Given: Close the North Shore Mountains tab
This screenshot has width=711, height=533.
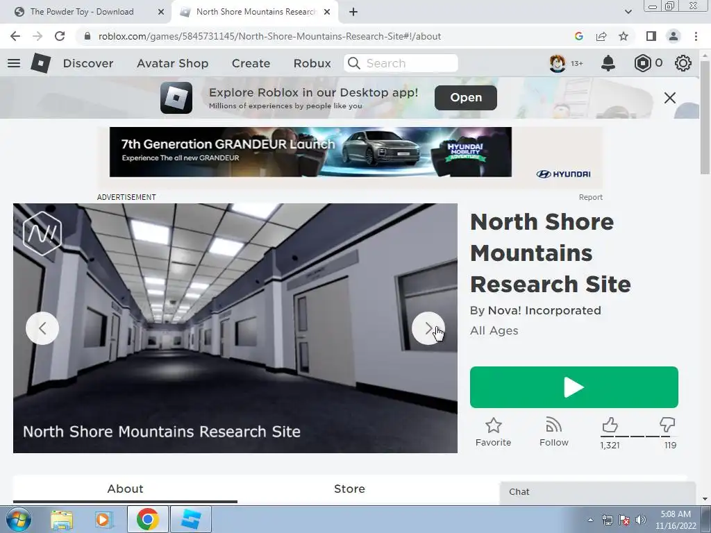Looking at the screenshot, I should point(327,12).
